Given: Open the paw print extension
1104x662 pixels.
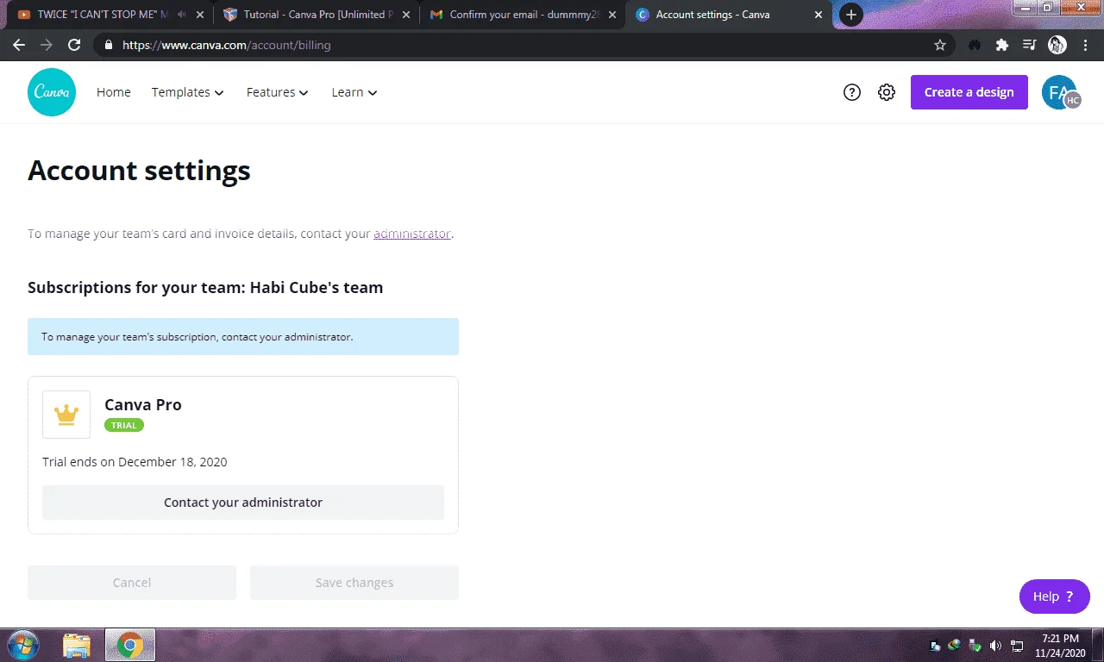Looking at the screenshot, I should coord(975,45).
